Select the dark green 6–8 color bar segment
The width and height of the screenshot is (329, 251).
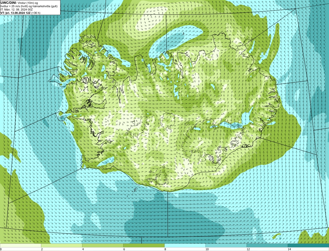point(144,246)
